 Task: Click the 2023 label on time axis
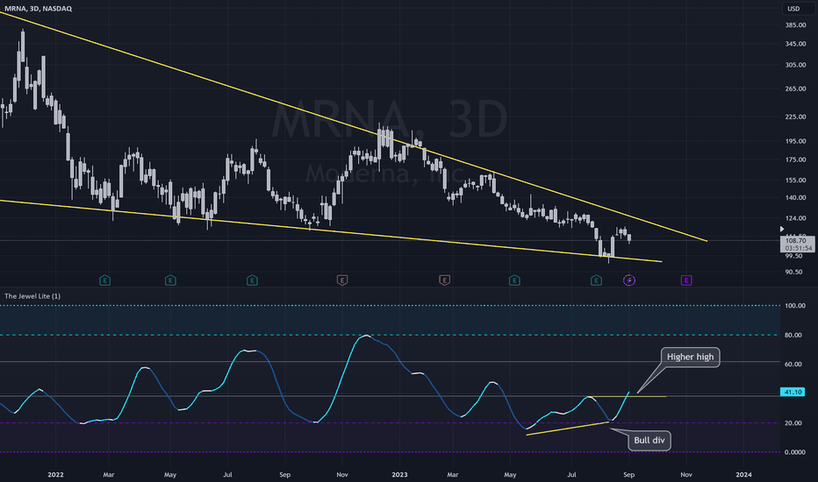(399, 475)
